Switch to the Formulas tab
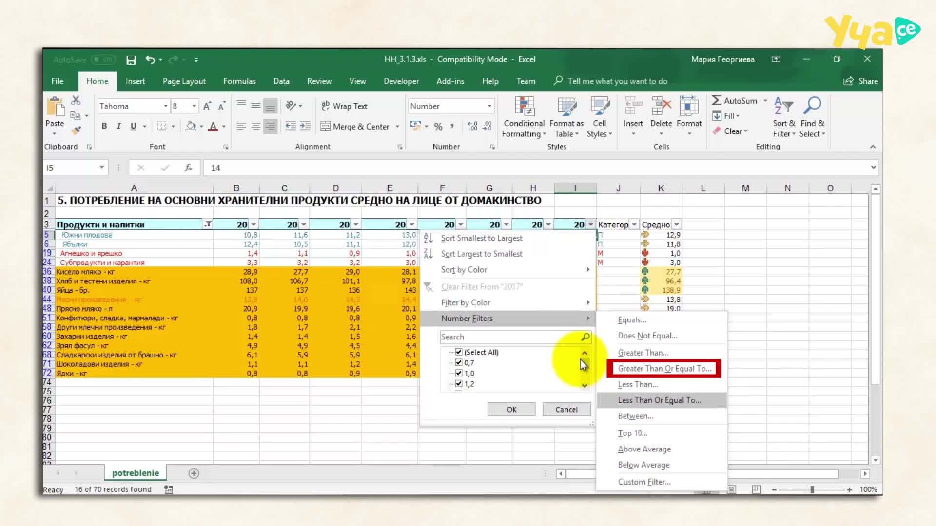The height and width of the screenshot is (526, 936). click(x=239, y=81)
